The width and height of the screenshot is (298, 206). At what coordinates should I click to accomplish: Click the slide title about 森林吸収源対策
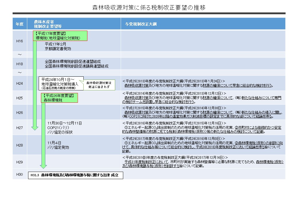(x=149, y=7)
